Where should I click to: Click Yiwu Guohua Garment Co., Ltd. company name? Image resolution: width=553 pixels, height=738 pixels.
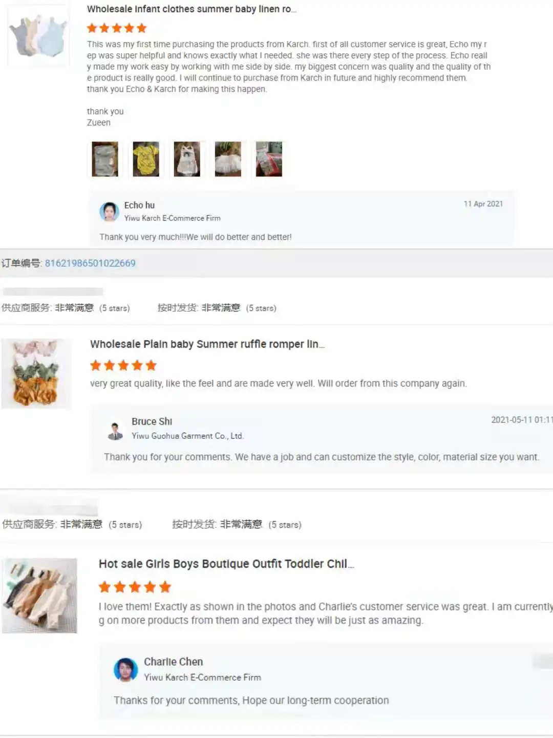tap(188, 436)
